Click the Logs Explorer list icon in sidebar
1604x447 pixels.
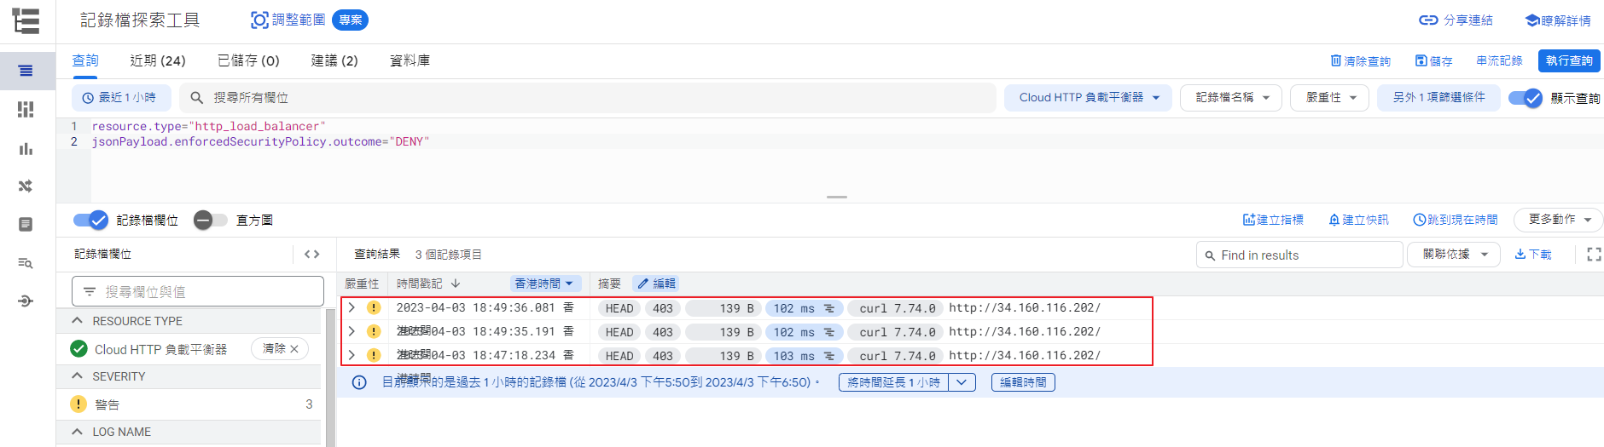point(26,71)
